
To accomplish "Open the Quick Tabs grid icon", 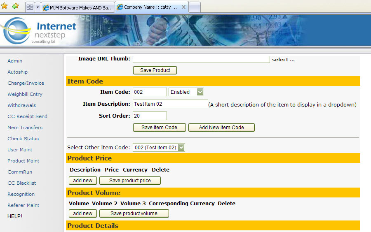I will [30, 7].
